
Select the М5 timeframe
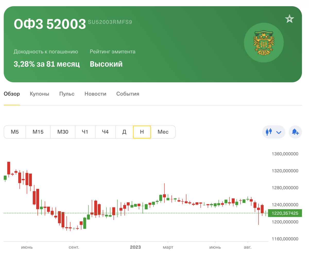(x=15, y=132)
